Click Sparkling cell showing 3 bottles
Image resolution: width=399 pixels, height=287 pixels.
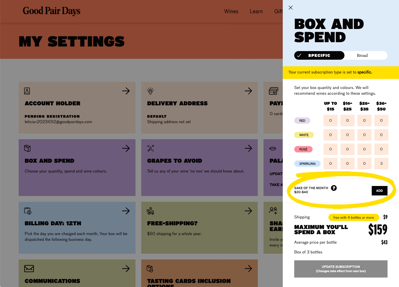click(381, 164)
